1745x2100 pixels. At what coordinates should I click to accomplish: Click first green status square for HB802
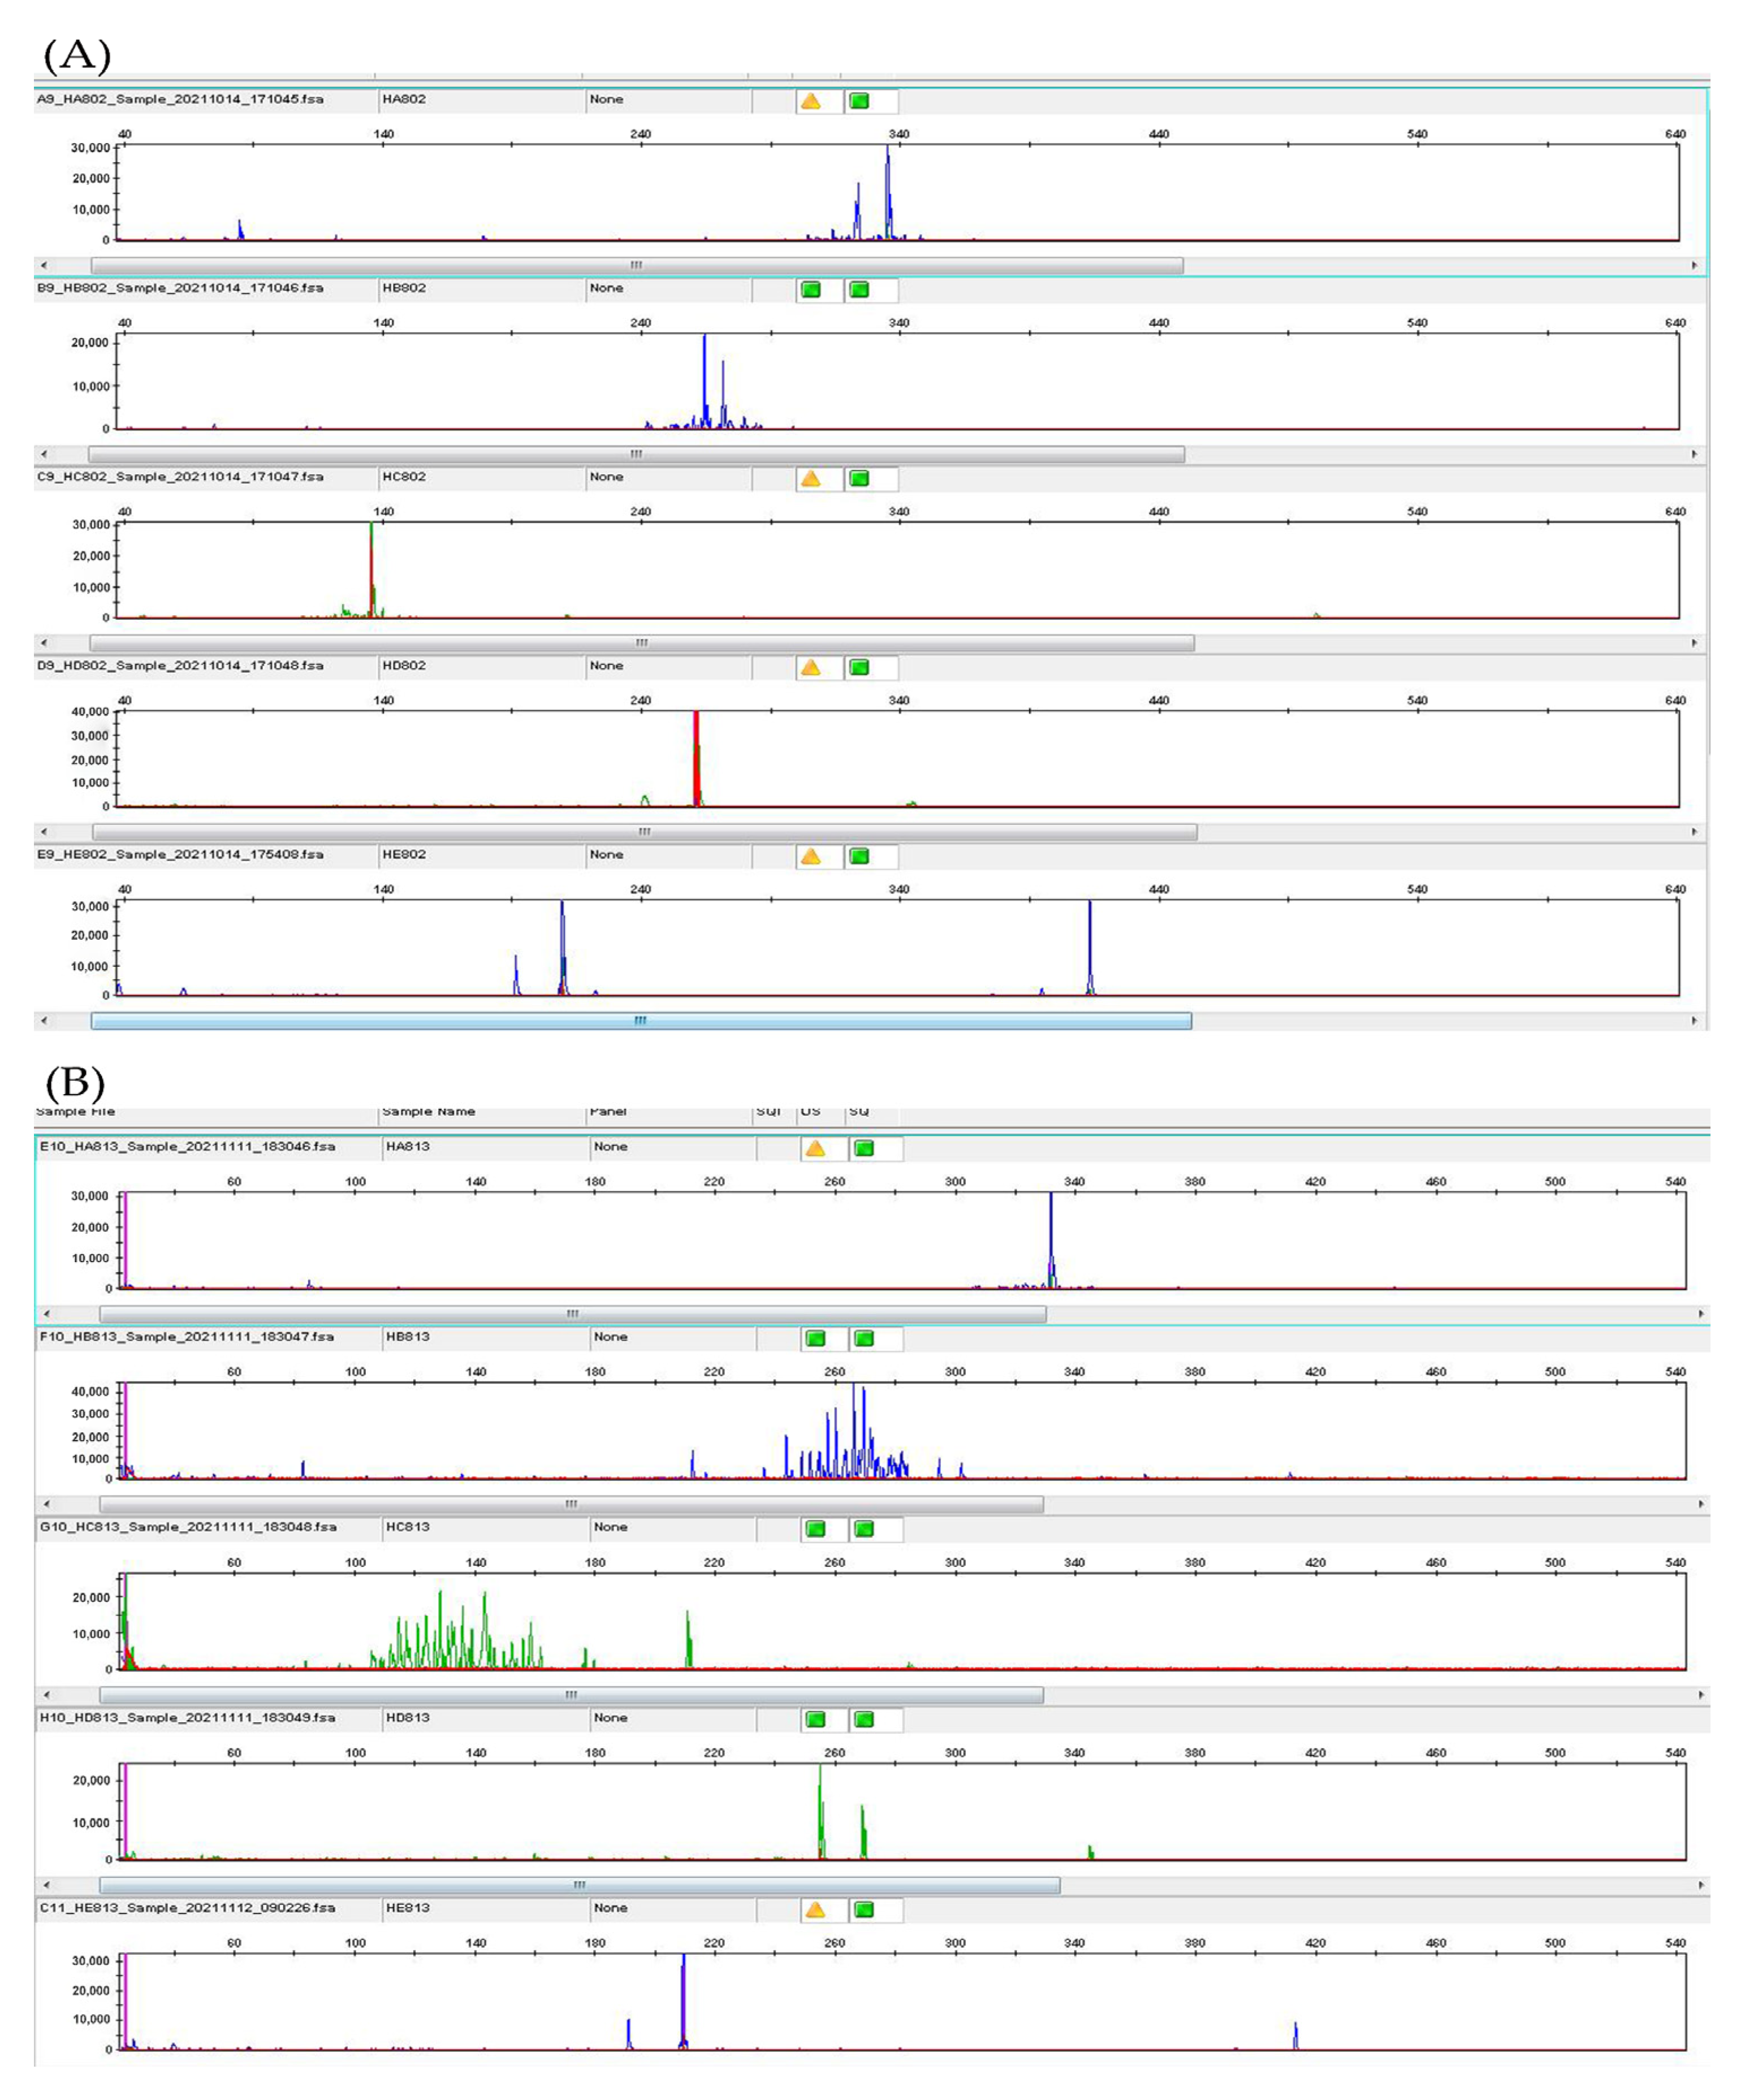pos(810,290)
